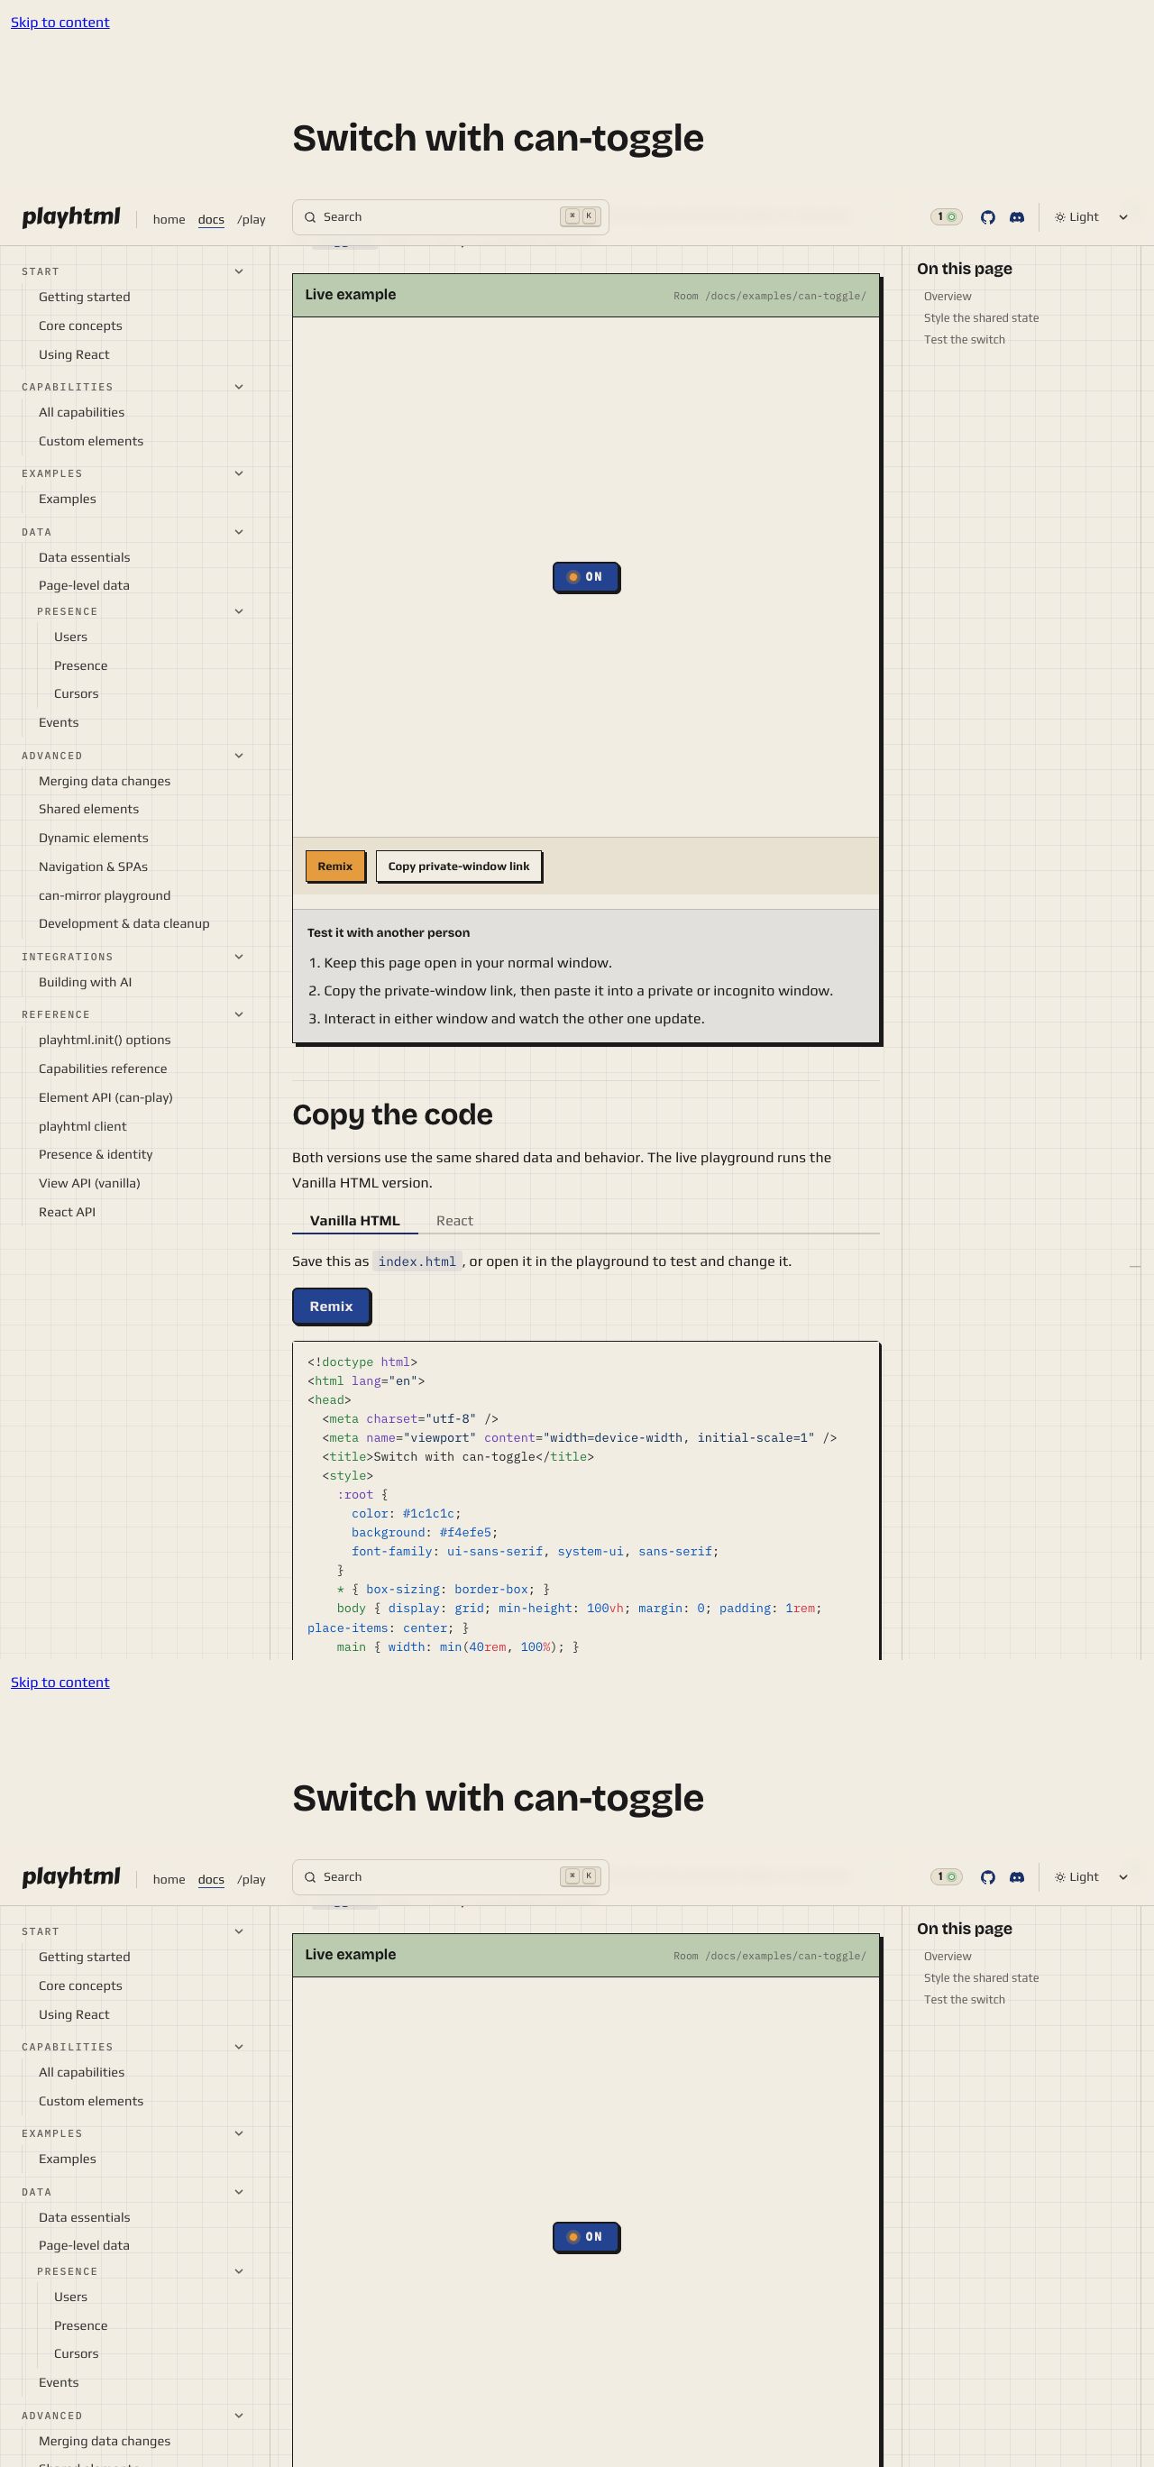The width and height of the screenshot is (1154, 2467).
Task: Open View API (vanilla) page
Action: click(x=89, y=1183)
